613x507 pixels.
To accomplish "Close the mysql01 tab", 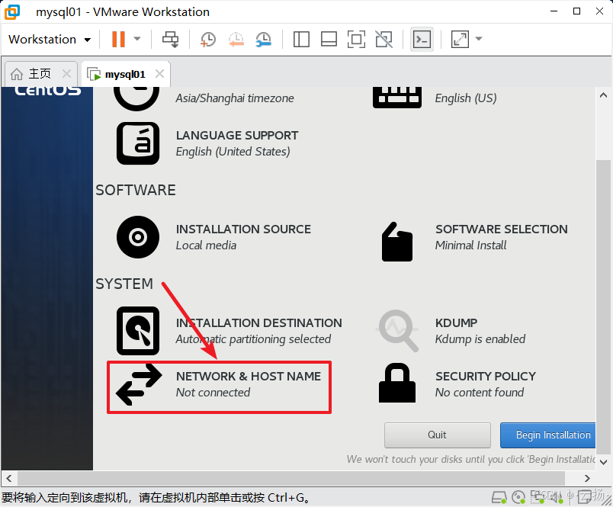I will click(x=159, y=73).
